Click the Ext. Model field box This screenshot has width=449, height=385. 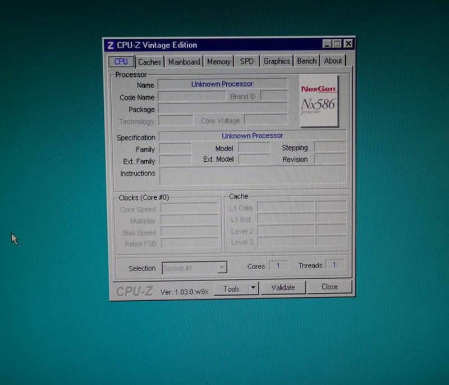tap(254, 159)
